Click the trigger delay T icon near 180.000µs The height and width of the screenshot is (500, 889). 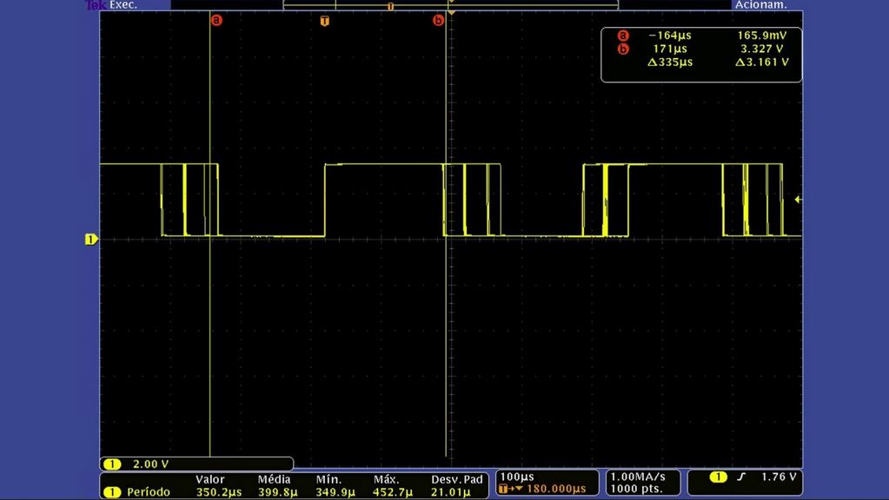pyautogui.click(x=503, y=488)
